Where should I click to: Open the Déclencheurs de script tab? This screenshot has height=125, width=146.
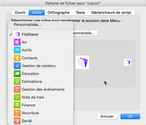(111, 13)
